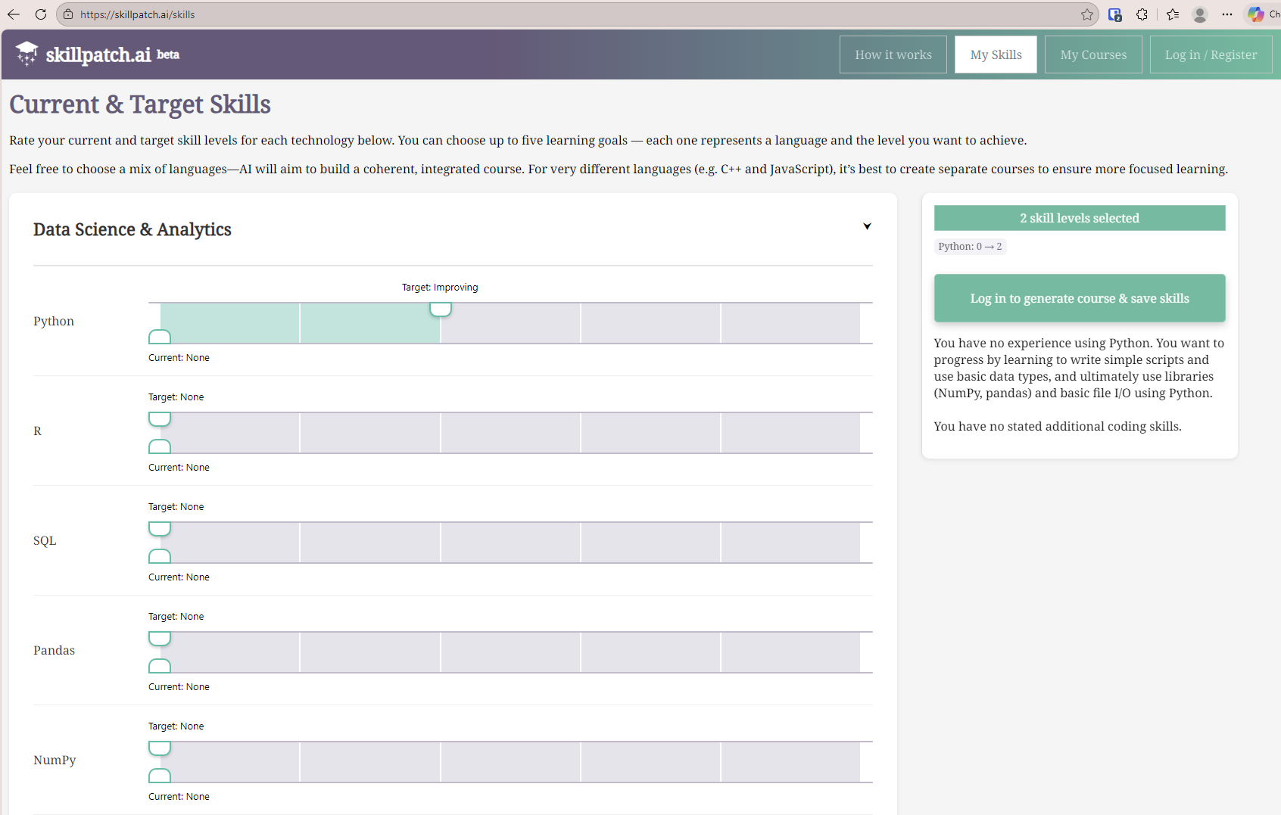Select the My Skills tab
Viewport: 1281px width, 815px height.
pos(996,54)
